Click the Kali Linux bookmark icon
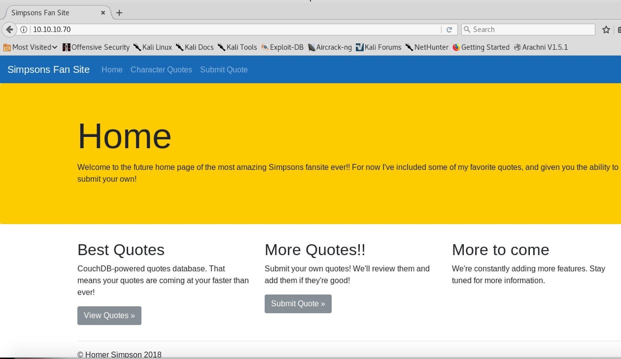Viewport: 621px width, 359px height. pyautogui.click(x=137, y=47)
